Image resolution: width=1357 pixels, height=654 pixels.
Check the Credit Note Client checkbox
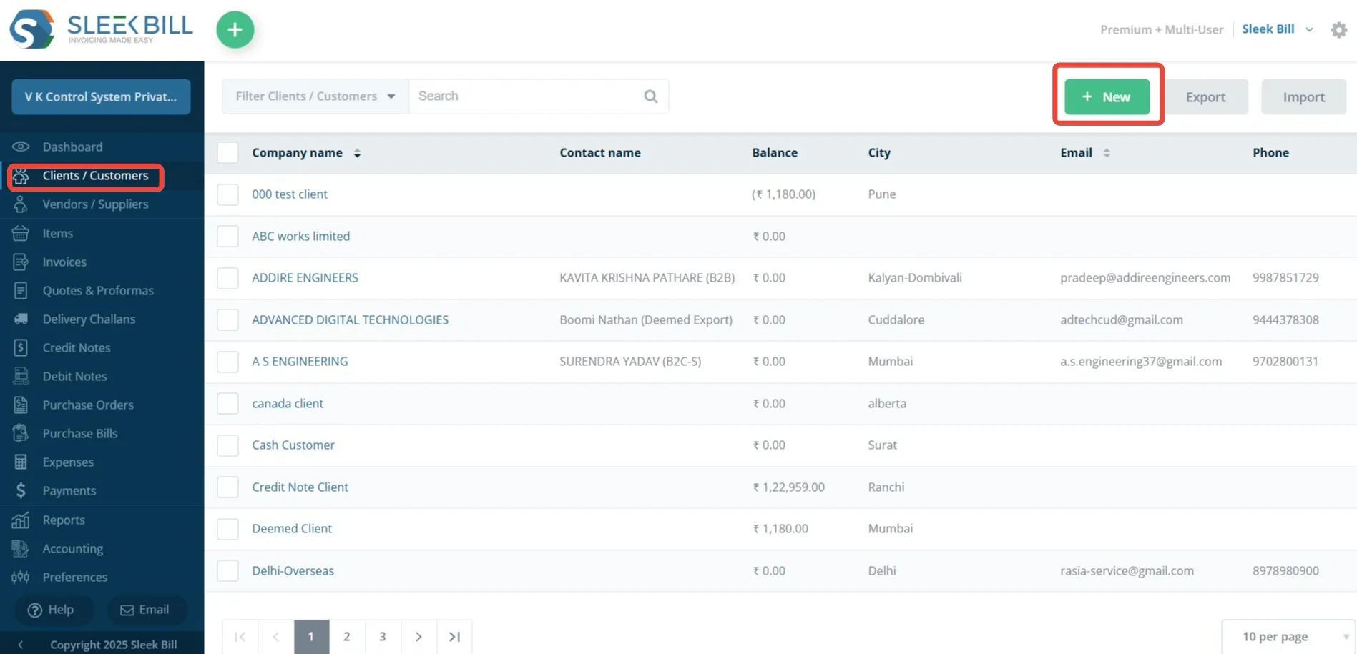point(227,487)
